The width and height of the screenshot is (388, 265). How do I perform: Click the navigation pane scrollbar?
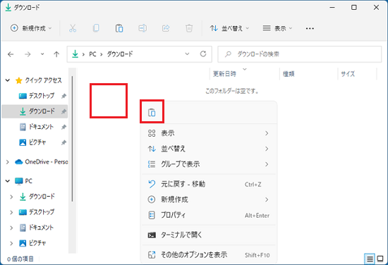pyautogui.click(x=72, y=138)
